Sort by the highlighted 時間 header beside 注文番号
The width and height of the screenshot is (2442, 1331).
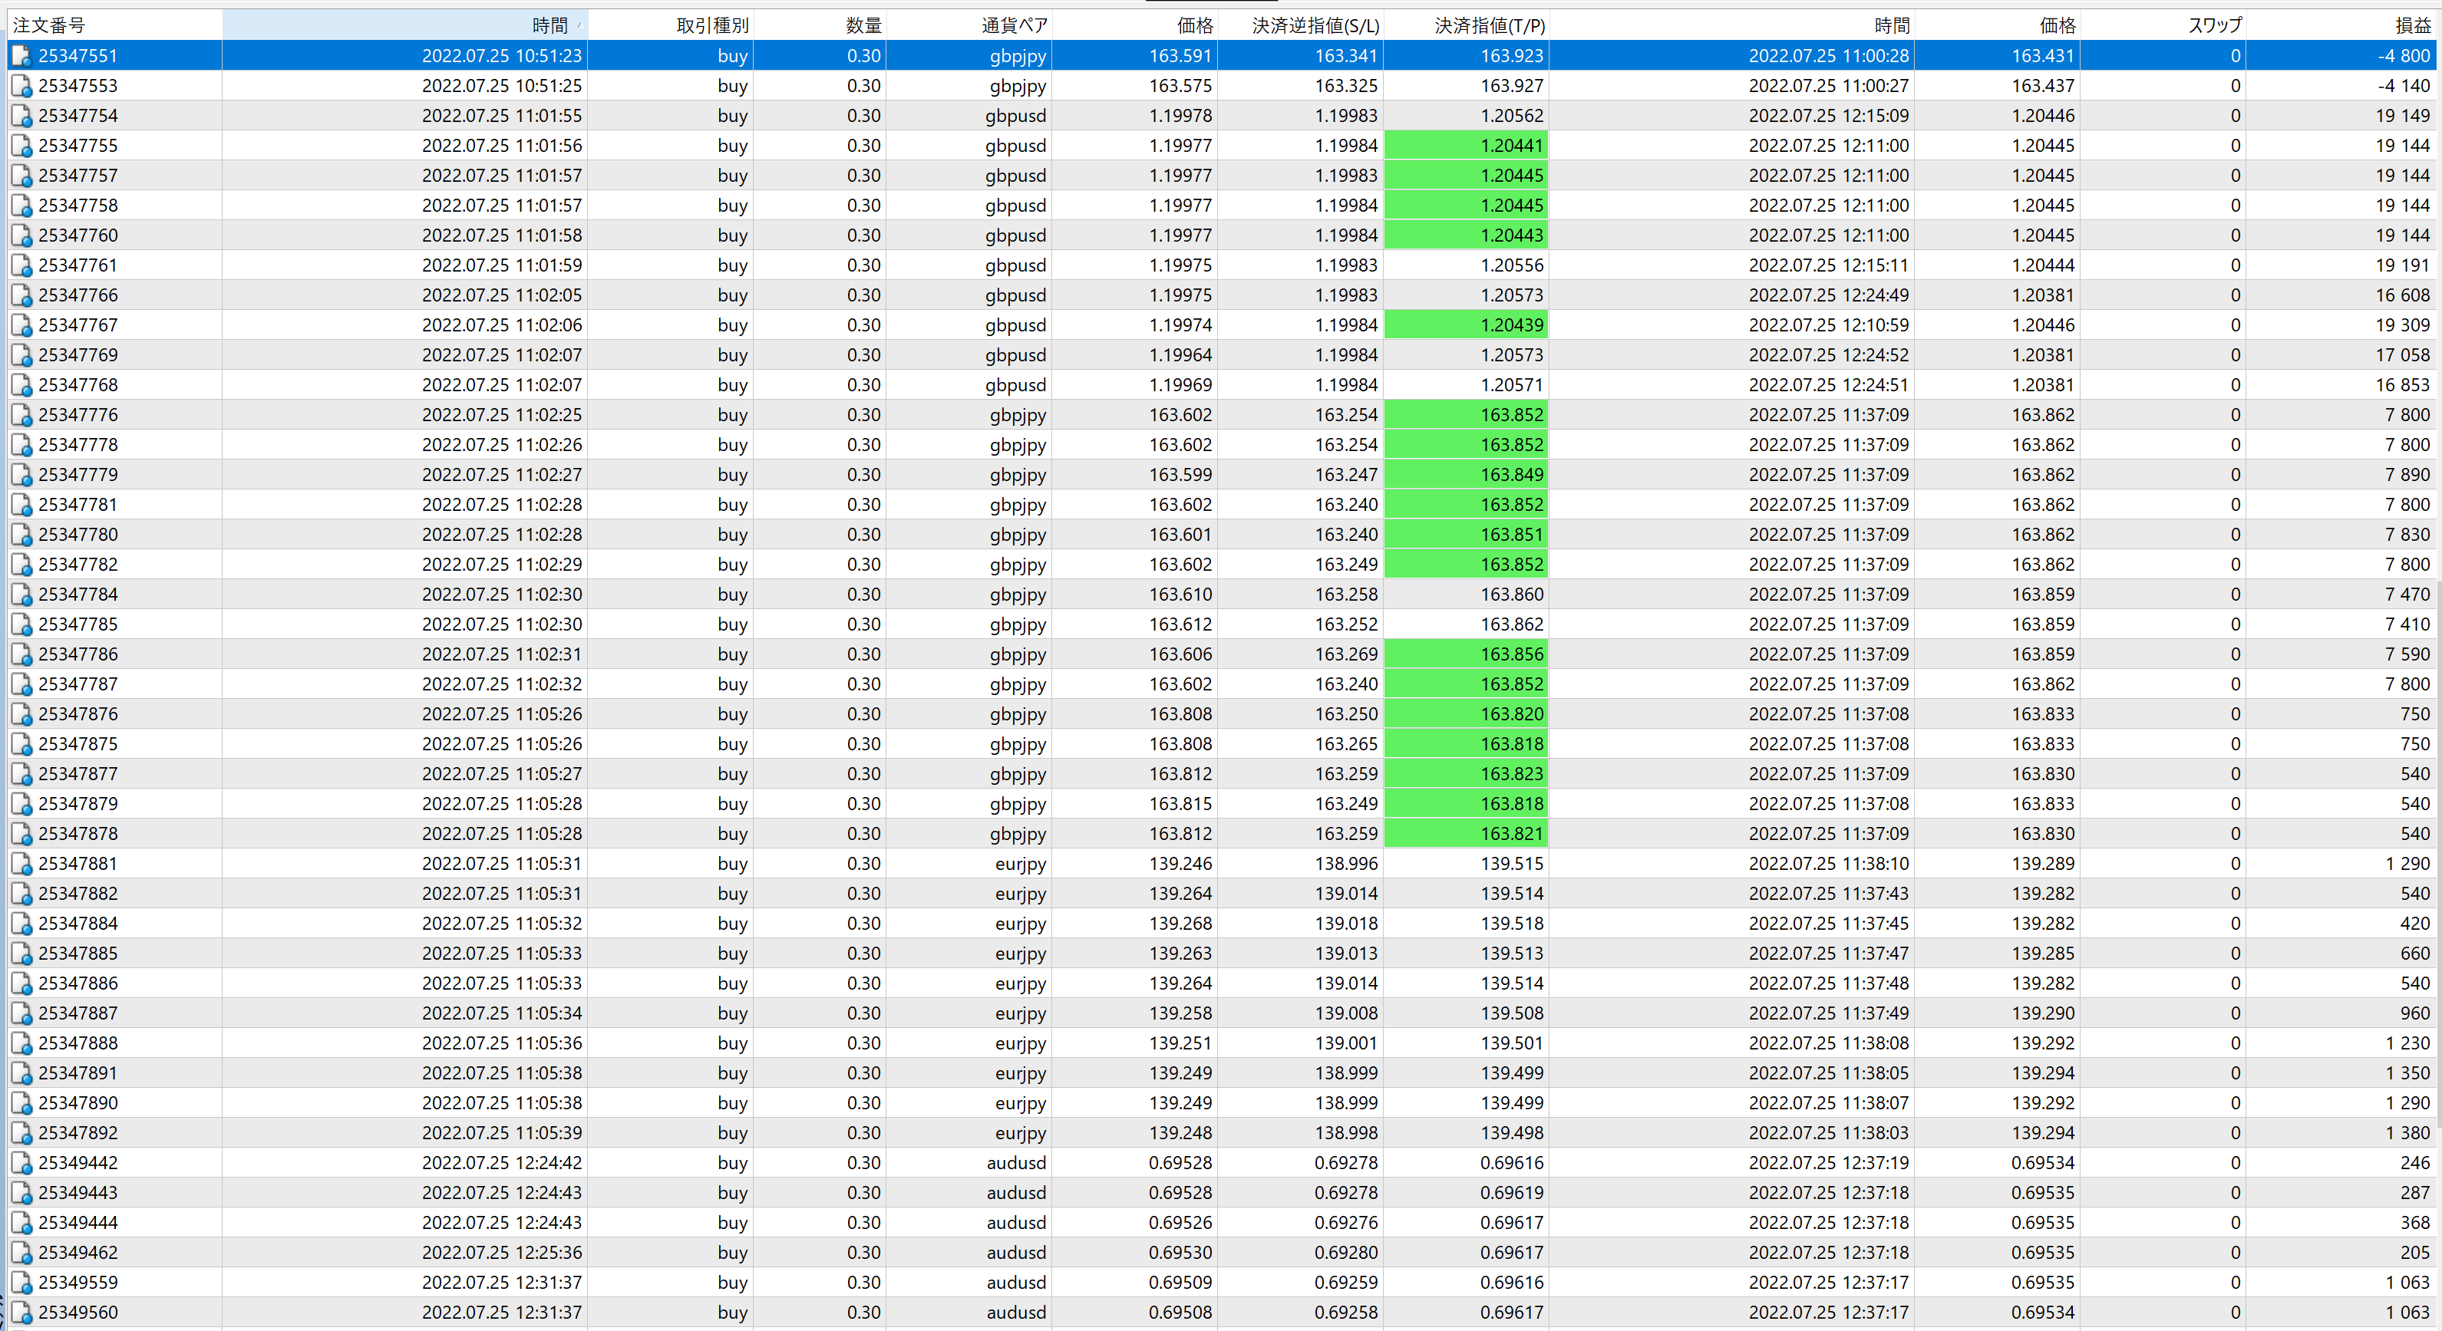404,25
